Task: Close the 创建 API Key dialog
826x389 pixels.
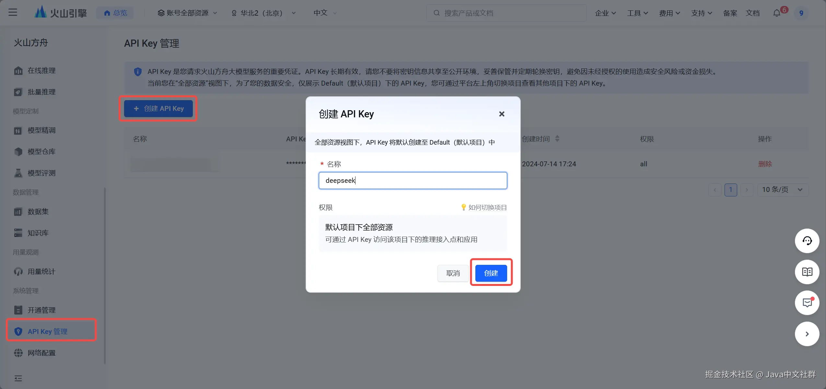Action: click(x=502, y=114)
